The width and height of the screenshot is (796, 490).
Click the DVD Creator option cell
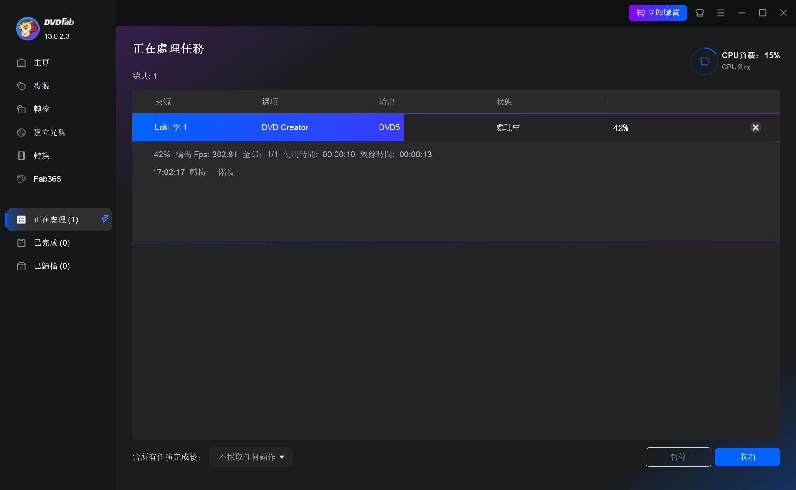[x=285, y=127]
